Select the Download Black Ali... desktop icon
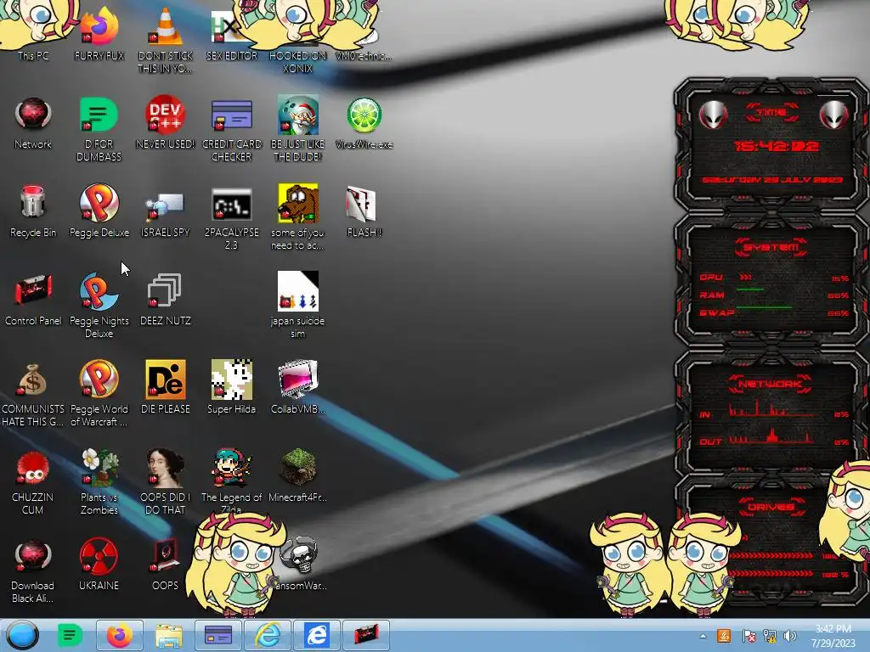870x652 pixels. coord(33,570)
